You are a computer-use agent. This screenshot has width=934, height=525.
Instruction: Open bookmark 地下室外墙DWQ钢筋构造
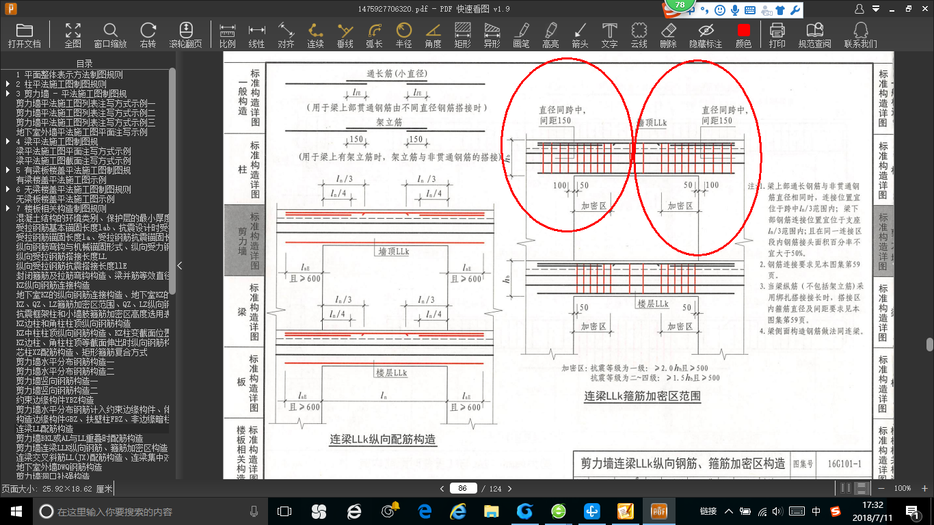(59, 467)
